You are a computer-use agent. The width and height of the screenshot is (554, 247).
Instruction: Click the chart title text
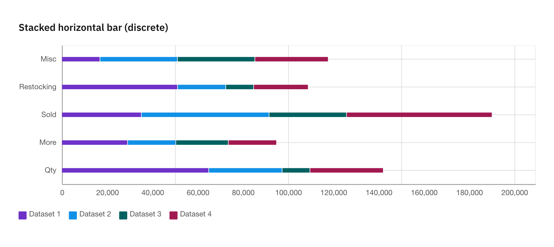coord(93,27)
